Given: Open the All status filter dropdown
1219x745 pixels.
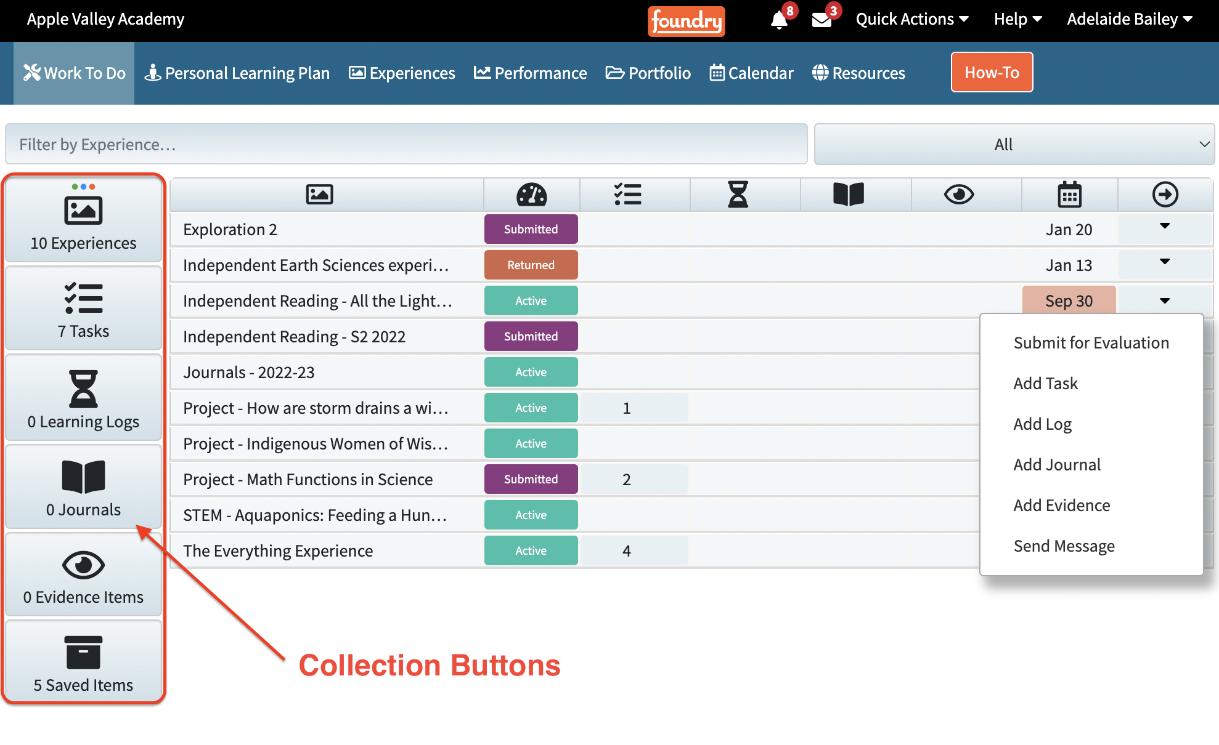Looking at the screenshot, I should tap(1014, 145).
